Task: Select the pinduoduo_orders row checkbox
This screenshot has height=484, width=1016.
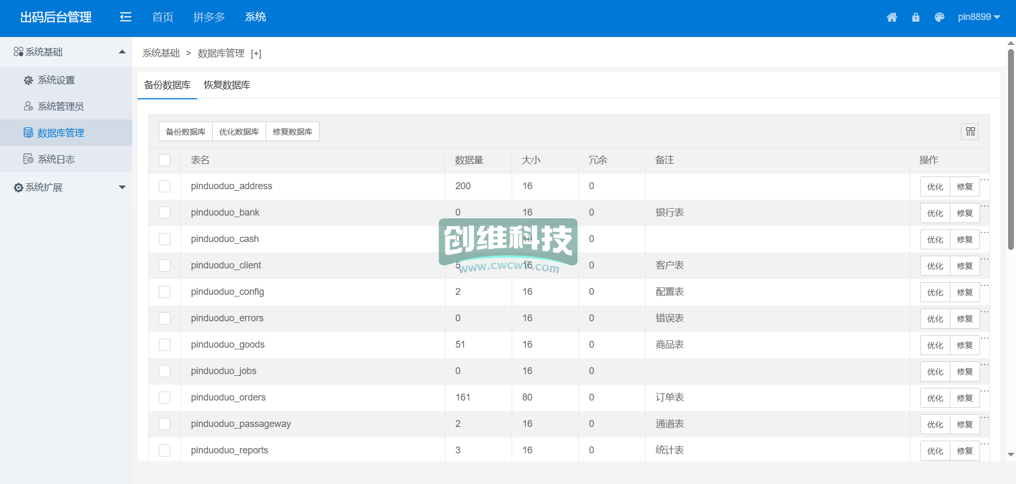Action: (x=165, y=398)
